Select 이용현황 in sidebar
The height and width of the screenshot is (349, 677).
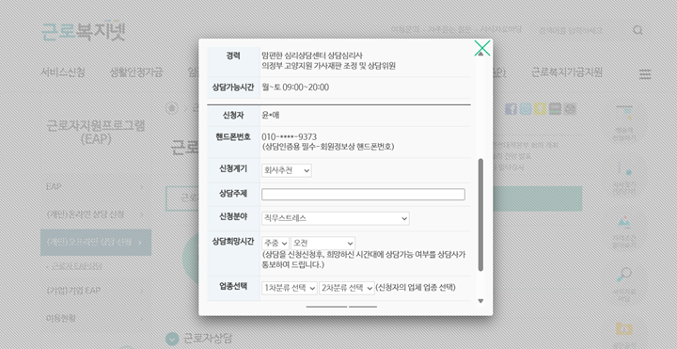(x=61, y=318)
